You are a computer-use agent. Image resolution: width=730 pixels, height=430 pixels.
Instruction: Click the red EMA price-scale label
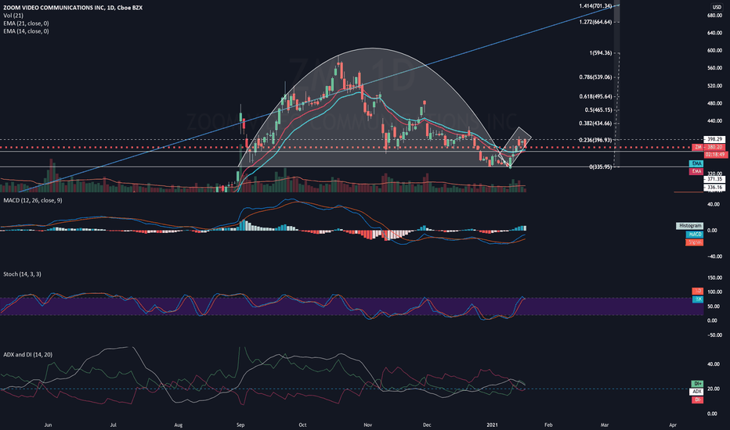(696, 171)
